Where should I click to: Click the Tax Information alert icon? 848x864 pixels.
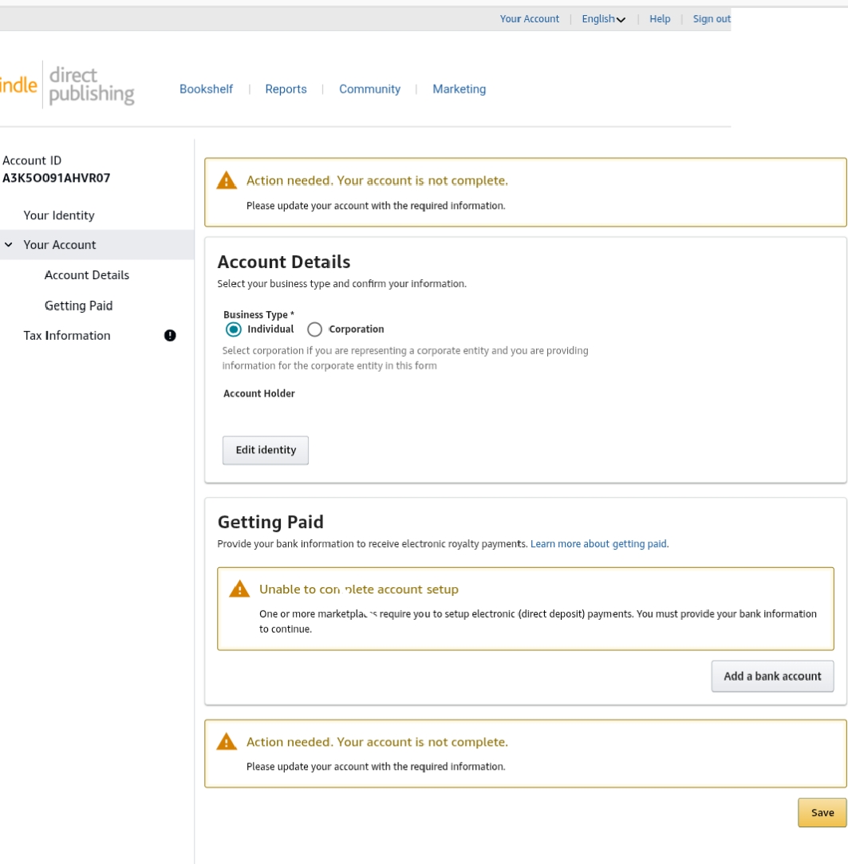(x=170, y=336)
